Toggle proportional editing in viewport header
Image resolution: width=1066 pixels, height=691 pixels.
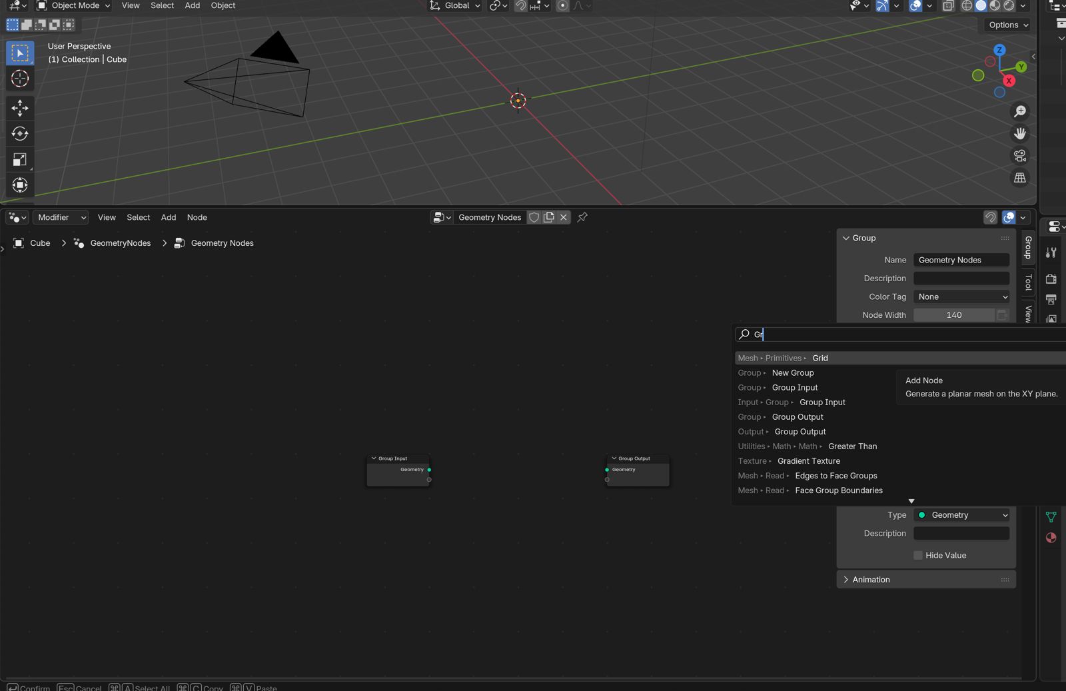[563, 6]
